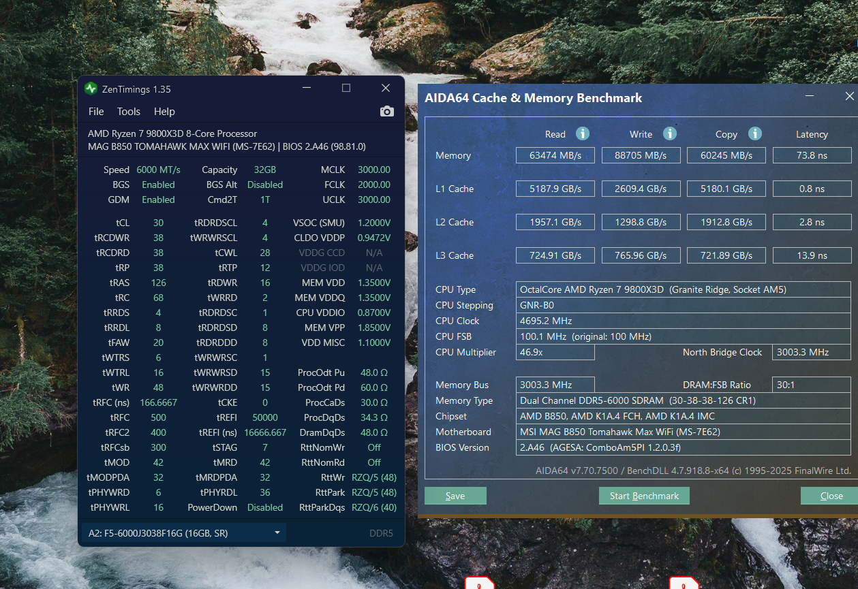Click RttParkDqs value RZQ/6 (40)
This screenshot has width=858, height=589.
point(374,507)
